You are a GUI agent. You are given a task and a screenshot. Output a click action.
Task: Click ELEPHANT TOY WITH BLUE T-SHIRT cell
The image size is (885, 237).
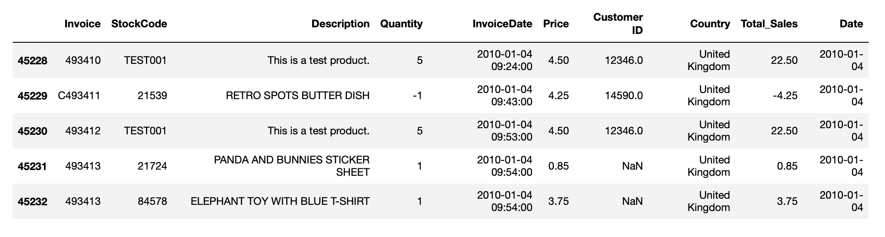280,201
